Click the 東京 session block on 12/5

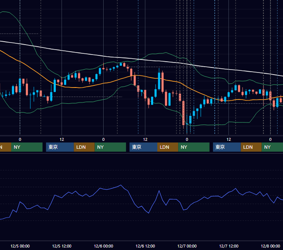(60, 147)
